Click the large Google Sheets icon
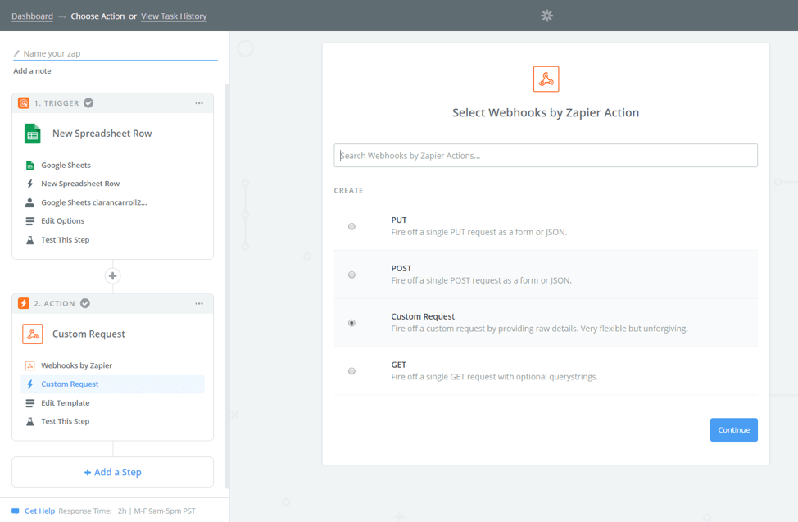The height and width of the screenshot is (522, 798). point(33,134)
